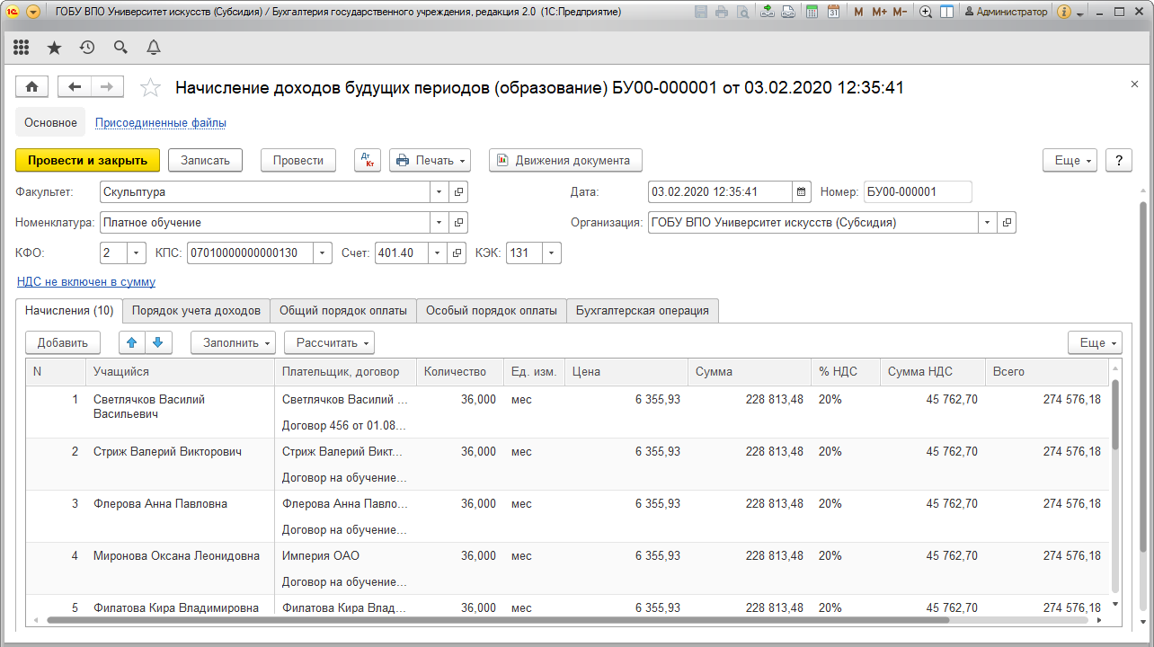
Task: Get link icon in the title bar
Action: (x=767, y=12)
